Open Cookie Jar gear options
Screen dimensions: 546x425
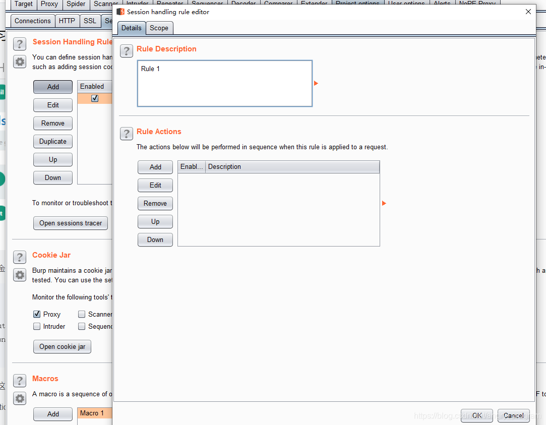(20, 275)
